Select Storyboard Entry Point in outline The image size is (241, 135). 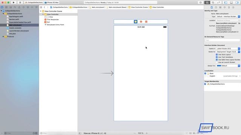[55, 25]
